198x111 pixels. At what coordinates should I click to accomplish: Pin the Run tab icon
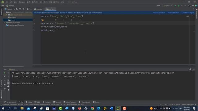point(5,89)
